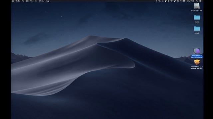Select the PRIVAT folder icon

[x=197, y=29]
